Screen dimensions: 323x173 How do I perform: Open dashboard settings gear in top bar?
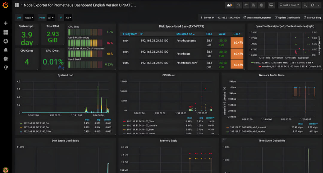pyautogui.click(x=261, y=5)
